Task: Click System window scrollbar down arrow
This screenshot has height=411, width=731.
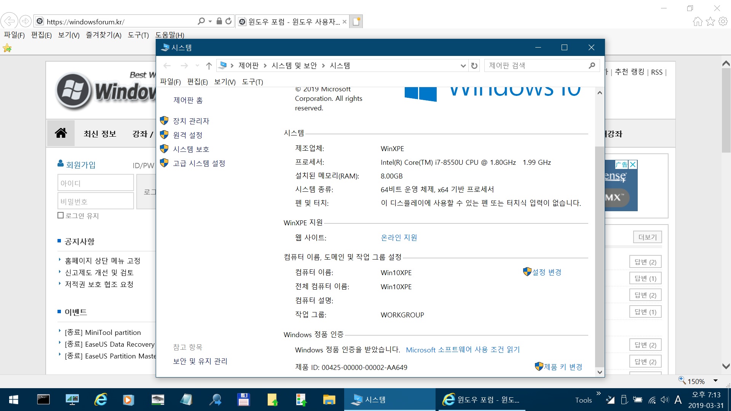Action: [x=600, y=372]
